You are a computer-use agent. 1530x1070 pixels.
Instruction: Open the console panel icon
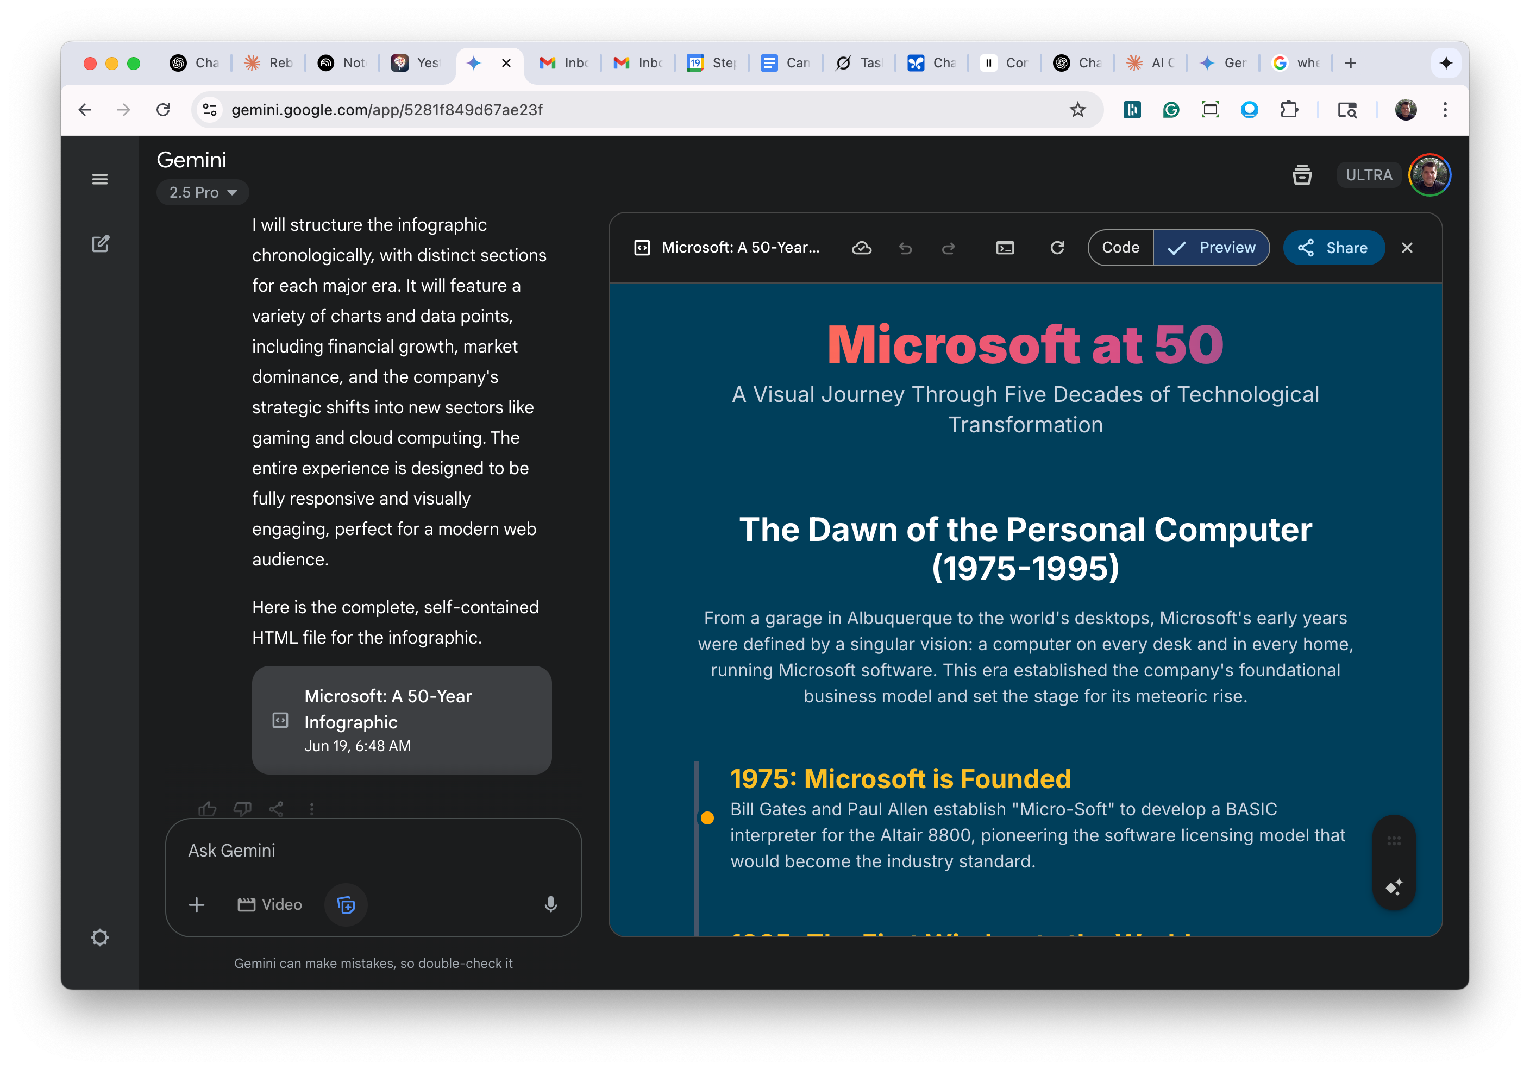(1005, 249)
